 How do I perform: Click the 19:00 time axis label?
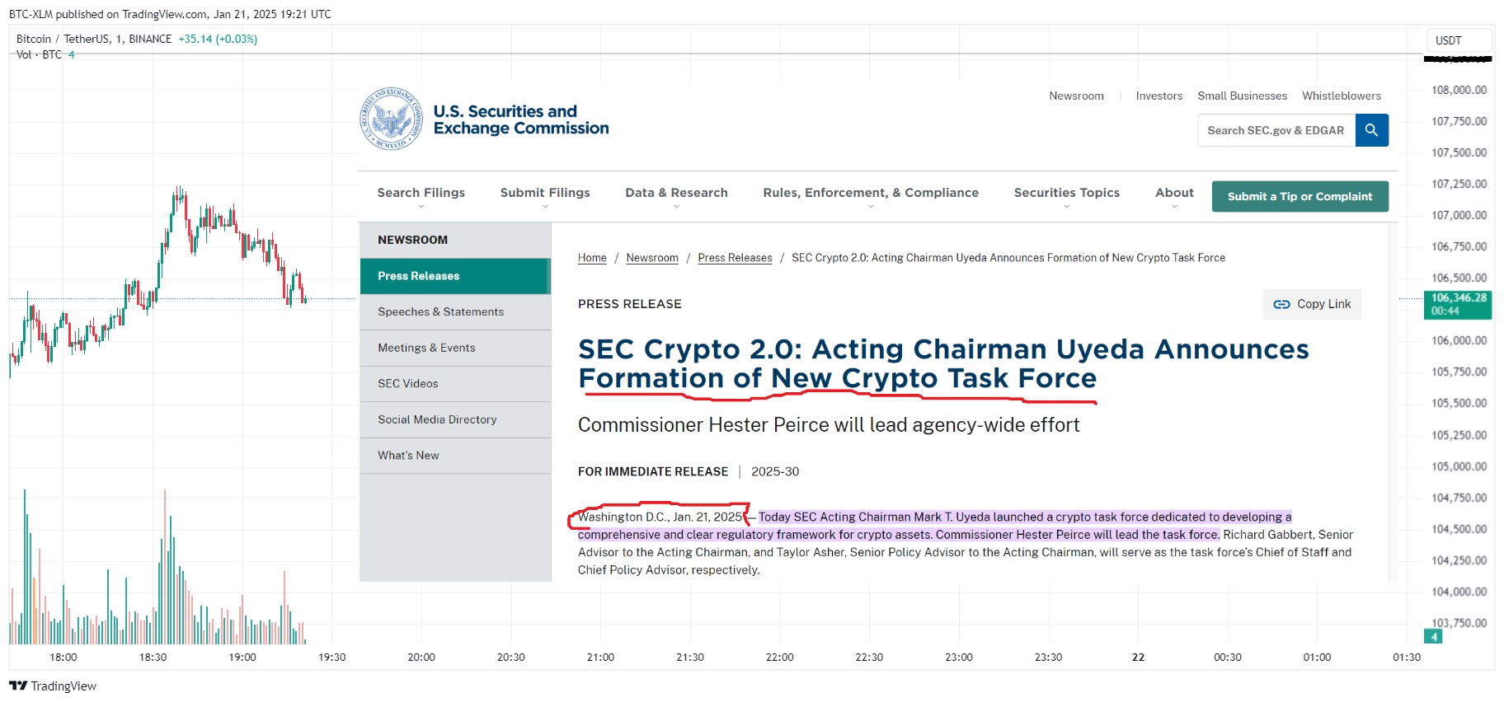242,657
